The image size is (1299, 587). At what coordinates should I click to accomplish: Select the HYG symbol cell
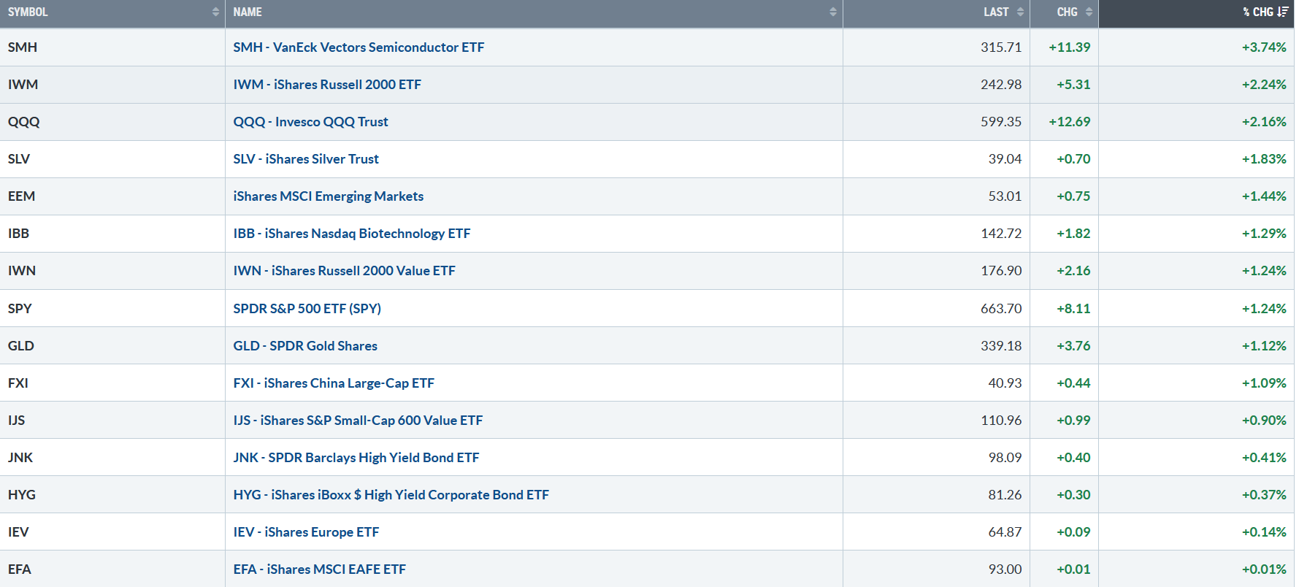(x=22, y=495)
